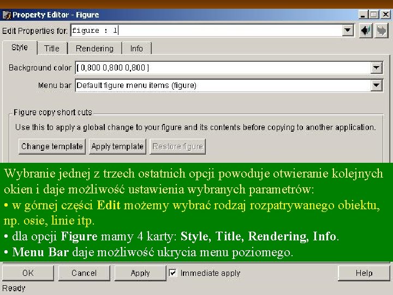Click the Change template button
Screen dimensions: 393x295
pos(52,146)
